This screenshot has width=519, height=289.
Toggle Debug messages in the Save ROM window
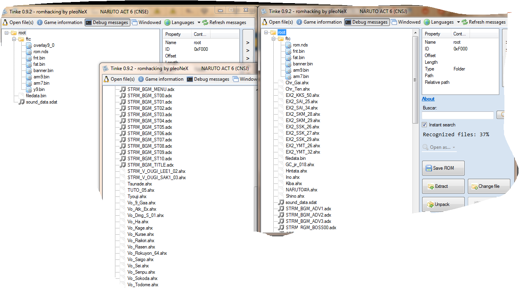click(367, 22)
